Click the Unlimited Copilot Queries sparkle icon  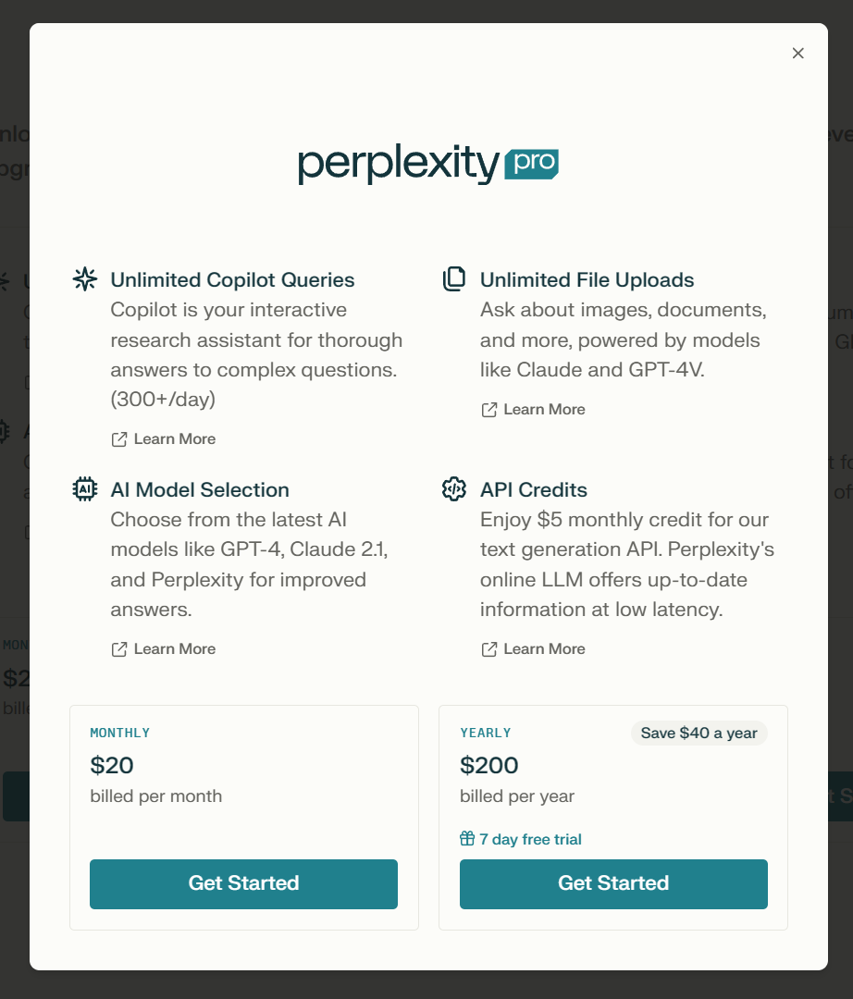tap(85, 279)
